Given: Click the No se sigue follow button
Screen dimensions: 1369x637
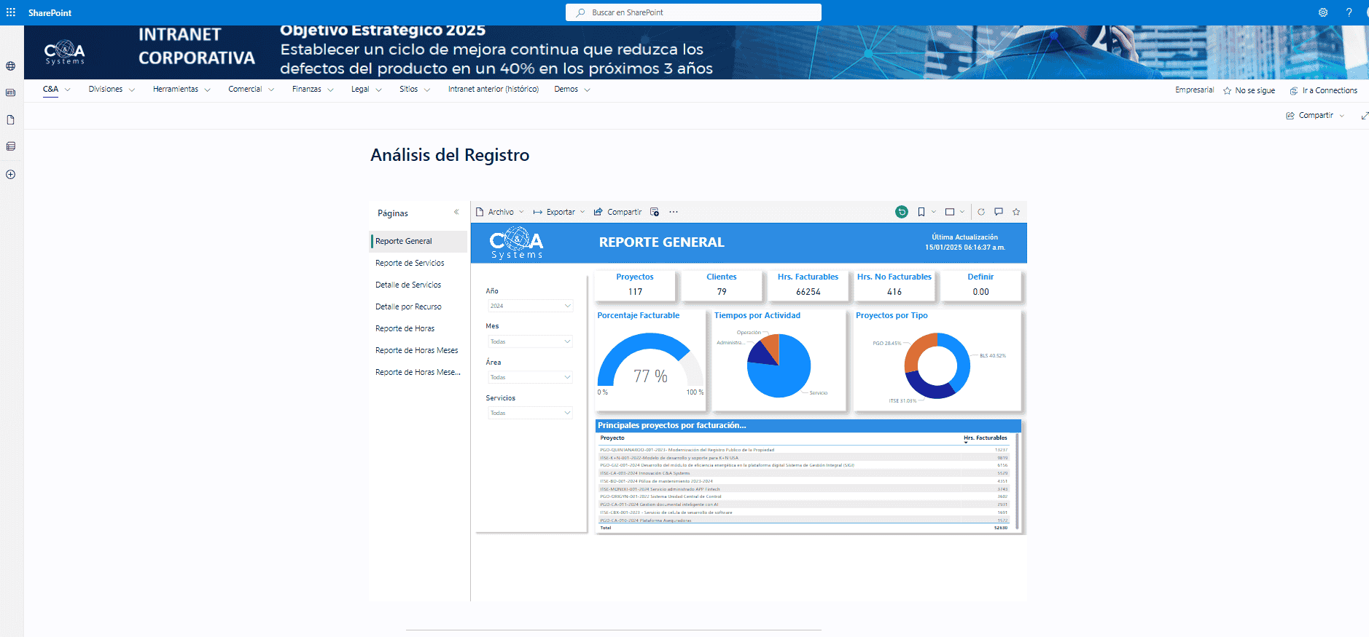Looking at the screenshot, I should pos(1249,91).
